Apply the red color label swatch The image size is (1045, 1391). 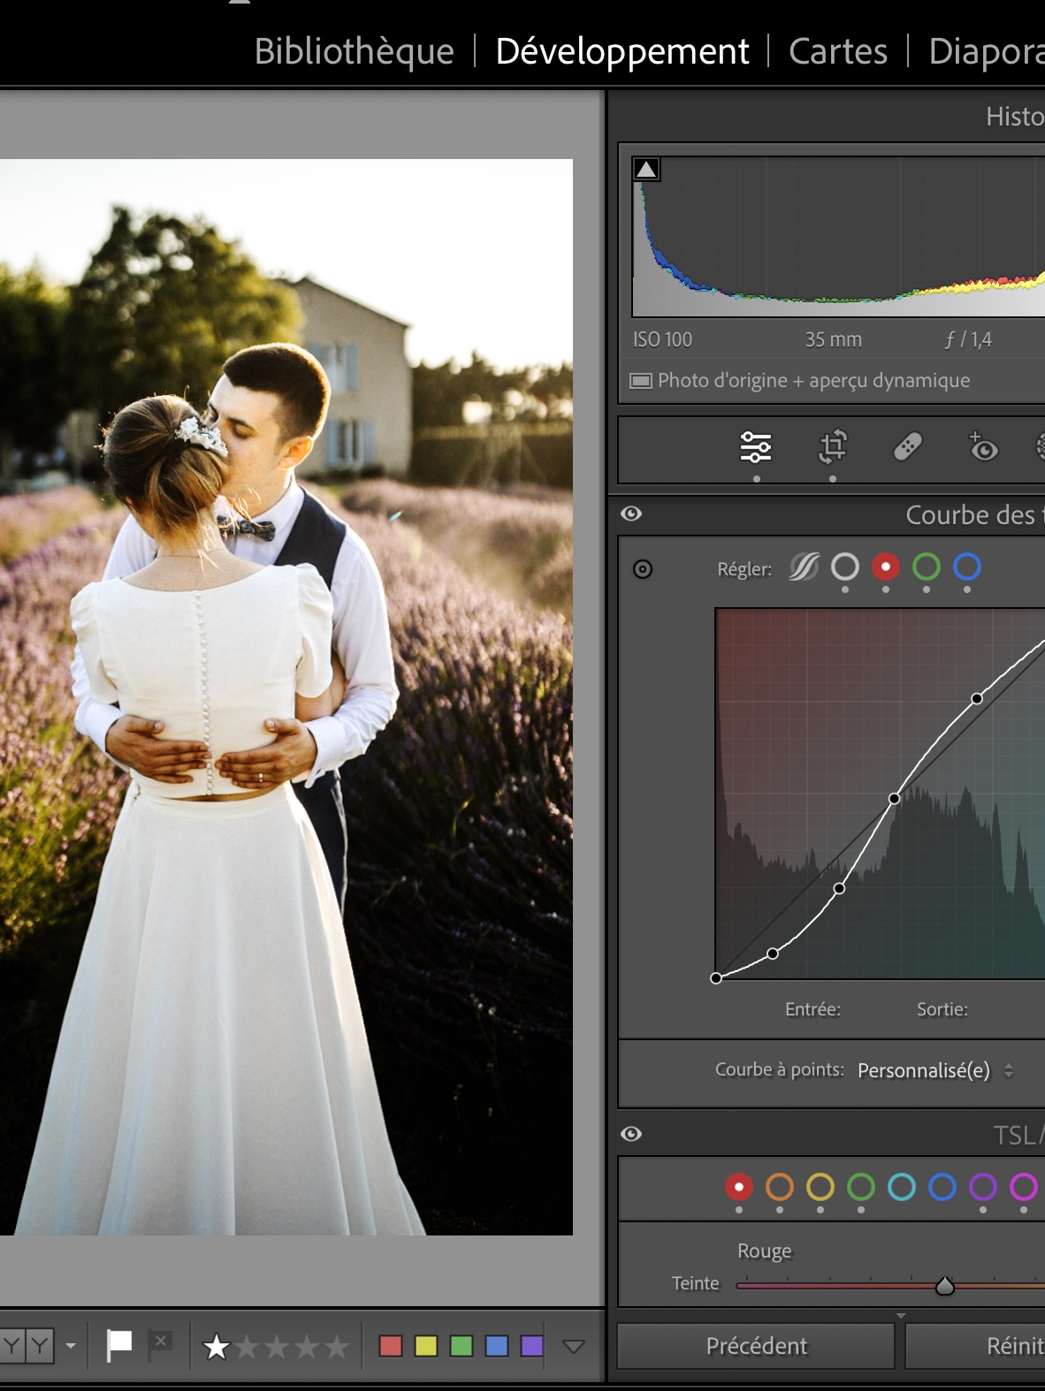click(x=390, y=1346)
